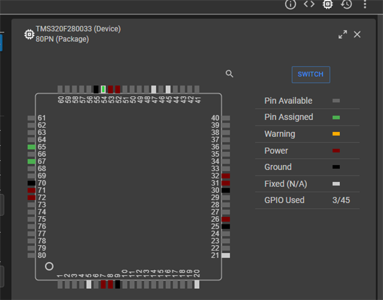Select the green assigned pin 54
Image resolution: width=383 pixels, height=300 pixels.
[104, 89]
